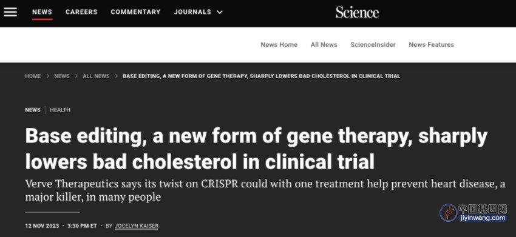The height and width of the screenshot is (237, 516).
Task: Click the jiyinwang.com watermark logo
Action: coord(473,213)
